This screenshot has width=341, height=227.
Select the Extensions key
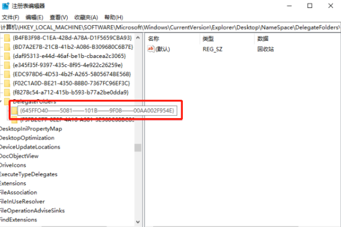13,183
